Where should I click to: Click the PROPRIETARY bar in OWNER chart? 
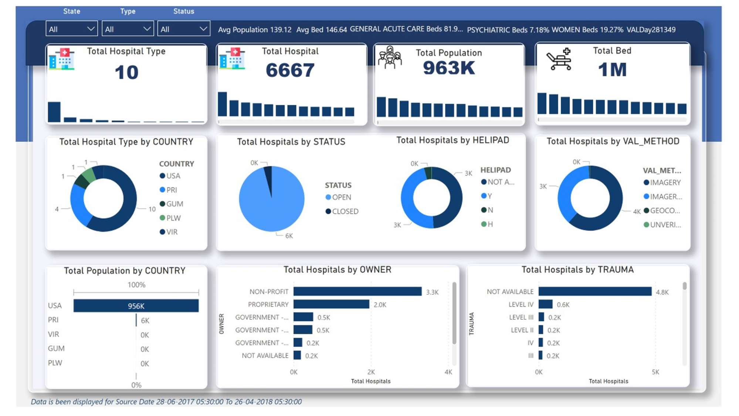point(331,304)
